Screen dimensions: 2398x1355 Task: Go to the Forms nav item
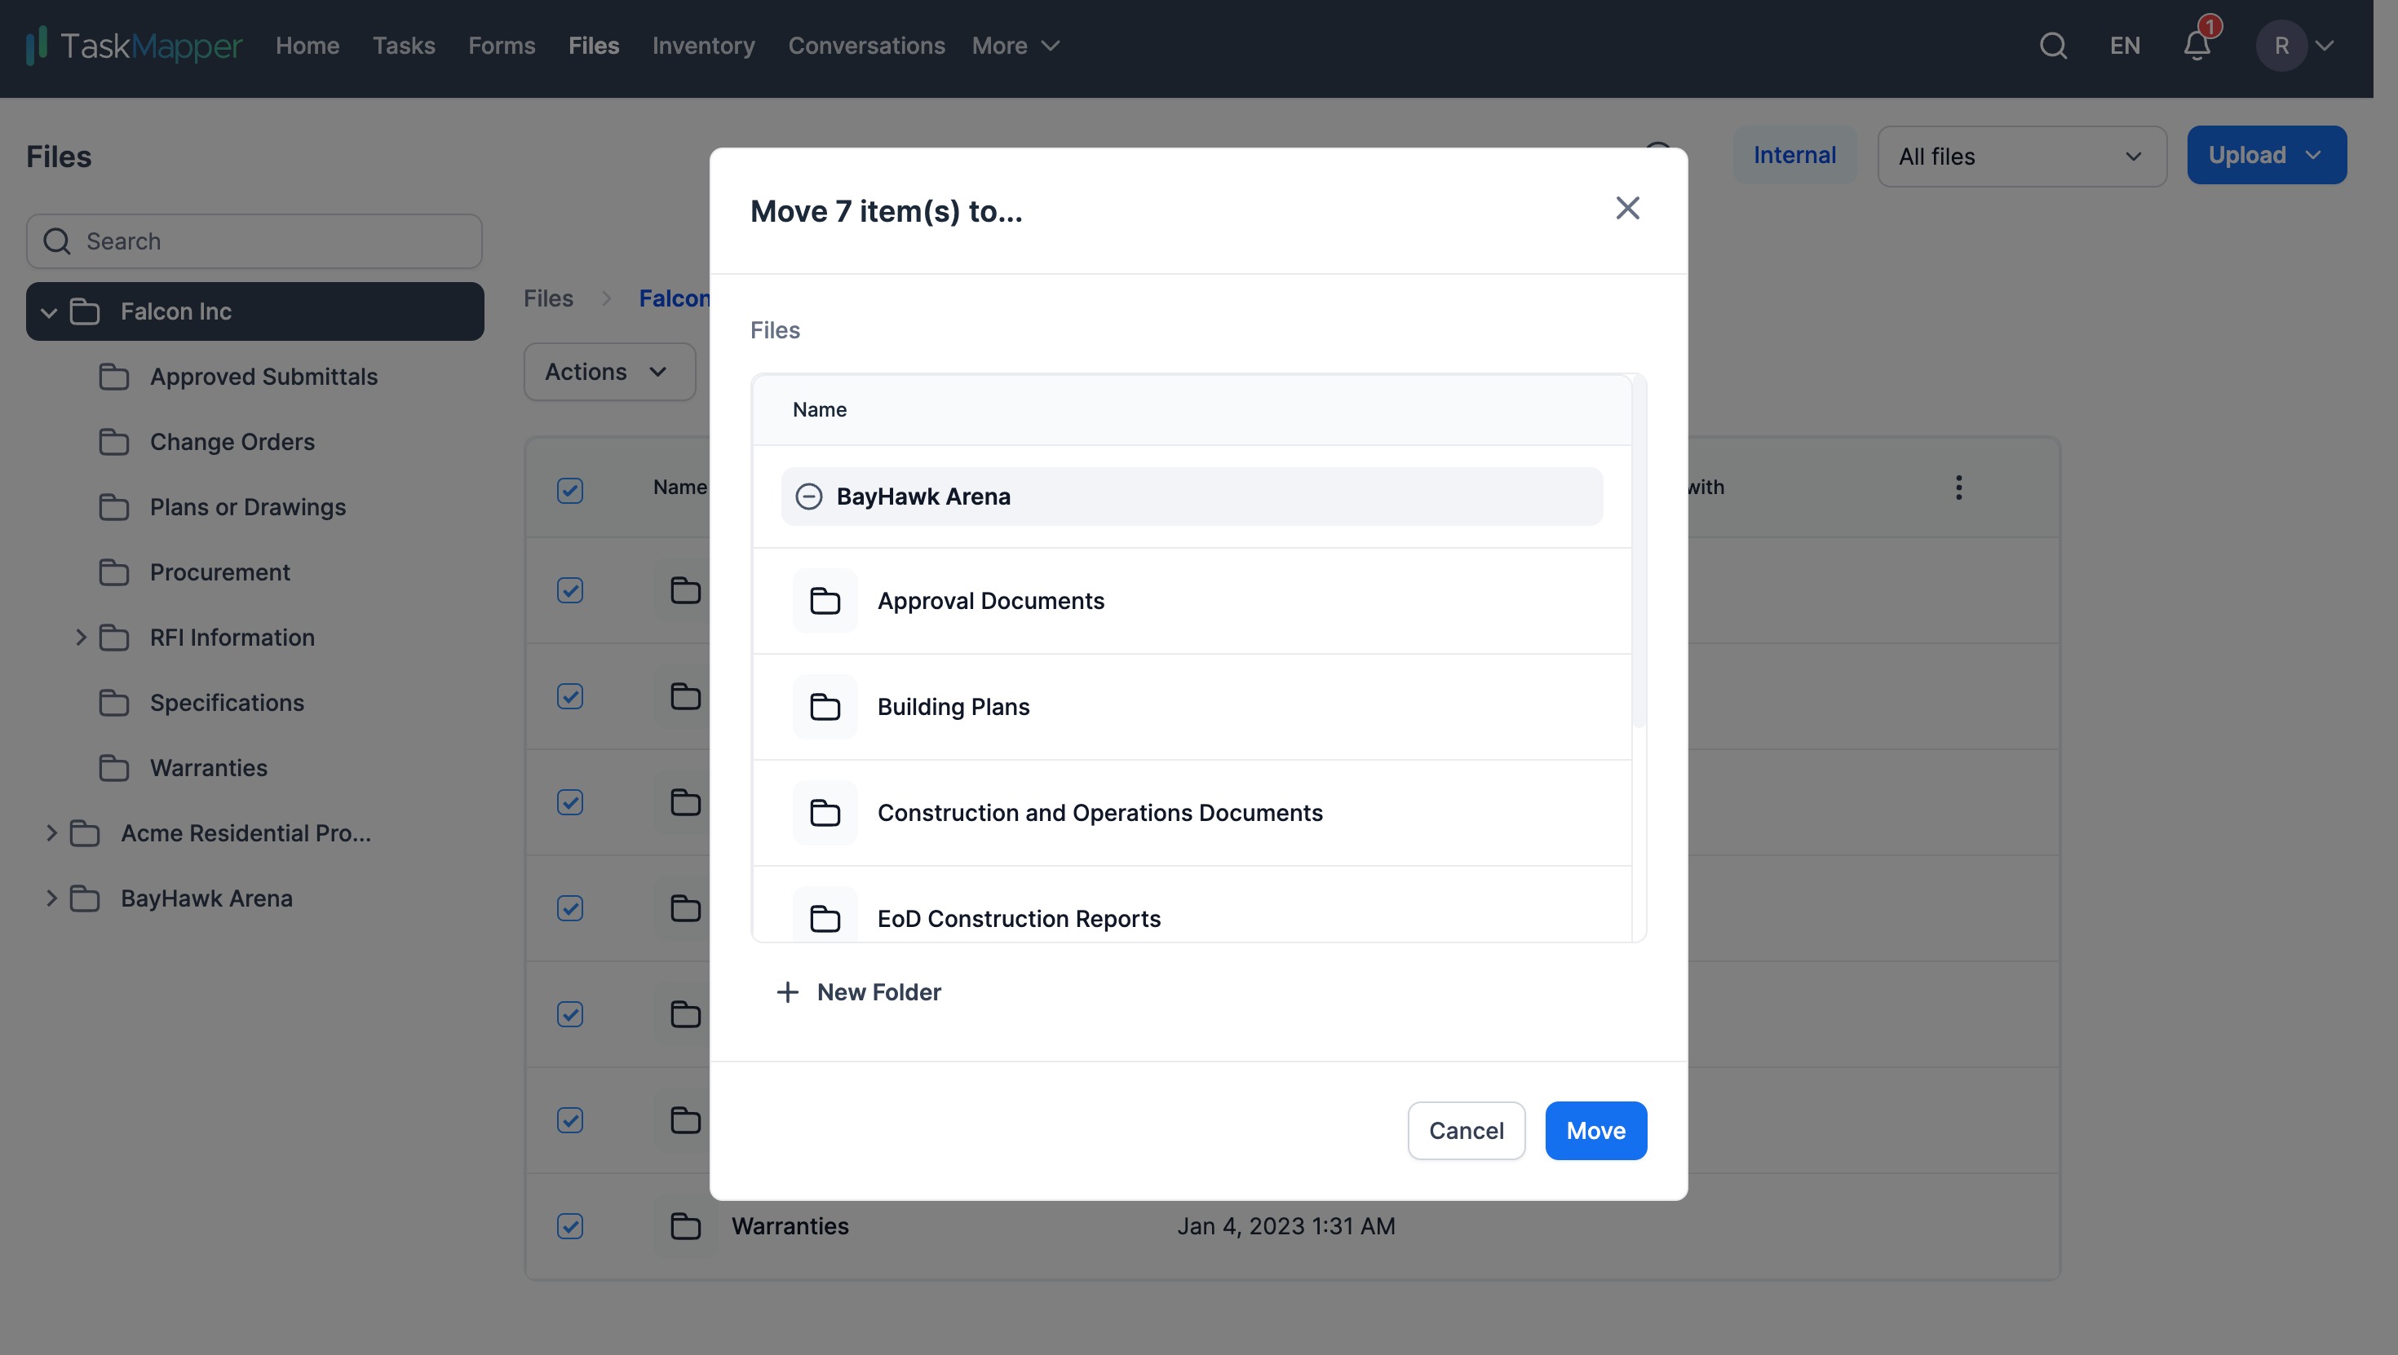(502, 46)
